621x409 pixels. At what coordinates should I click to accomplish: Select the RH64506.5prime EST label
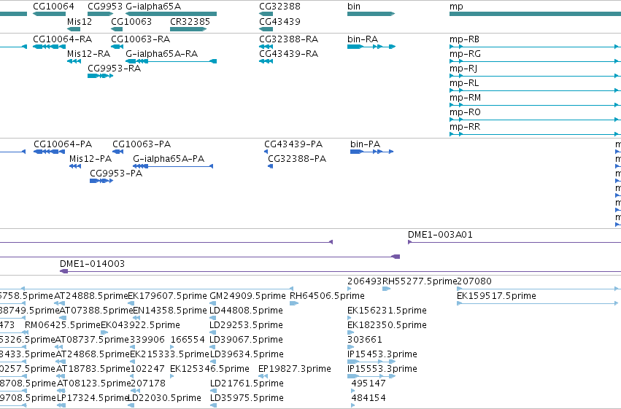(327, 296)
